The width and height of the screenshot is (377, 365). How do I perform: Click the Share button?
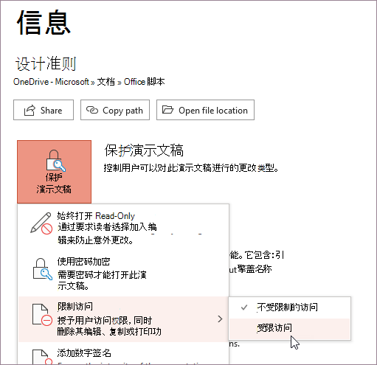pyautogui.click(x=44, y=110)
